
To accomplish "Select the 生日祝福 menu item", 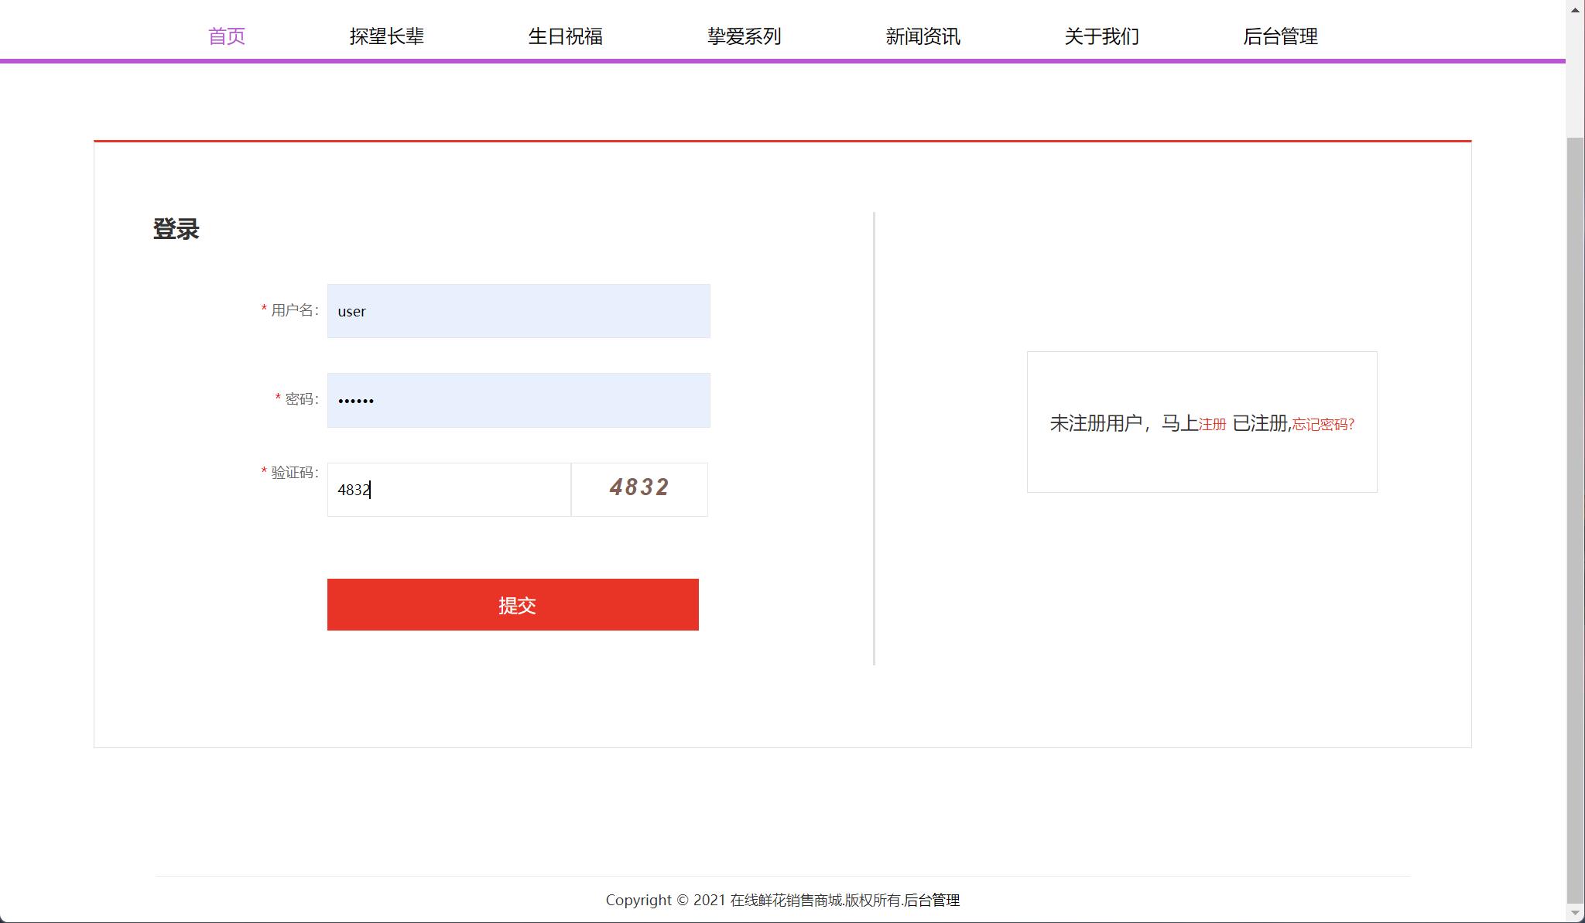I will click(x=567, y=36).
